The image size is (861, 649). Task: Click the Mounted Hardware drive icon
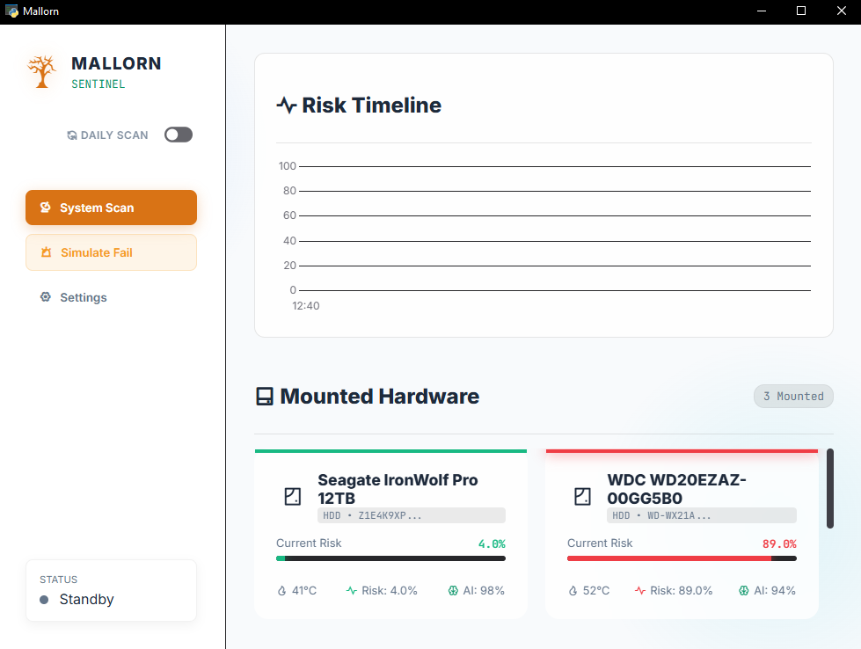(264, 397)
